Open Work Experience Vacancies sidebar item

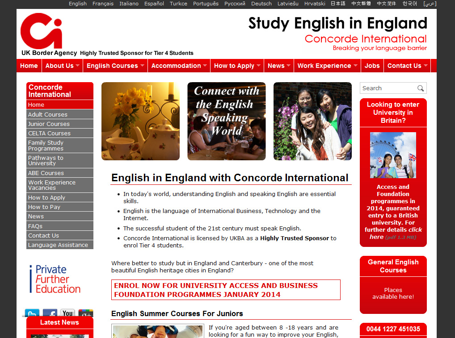(60, 185)
